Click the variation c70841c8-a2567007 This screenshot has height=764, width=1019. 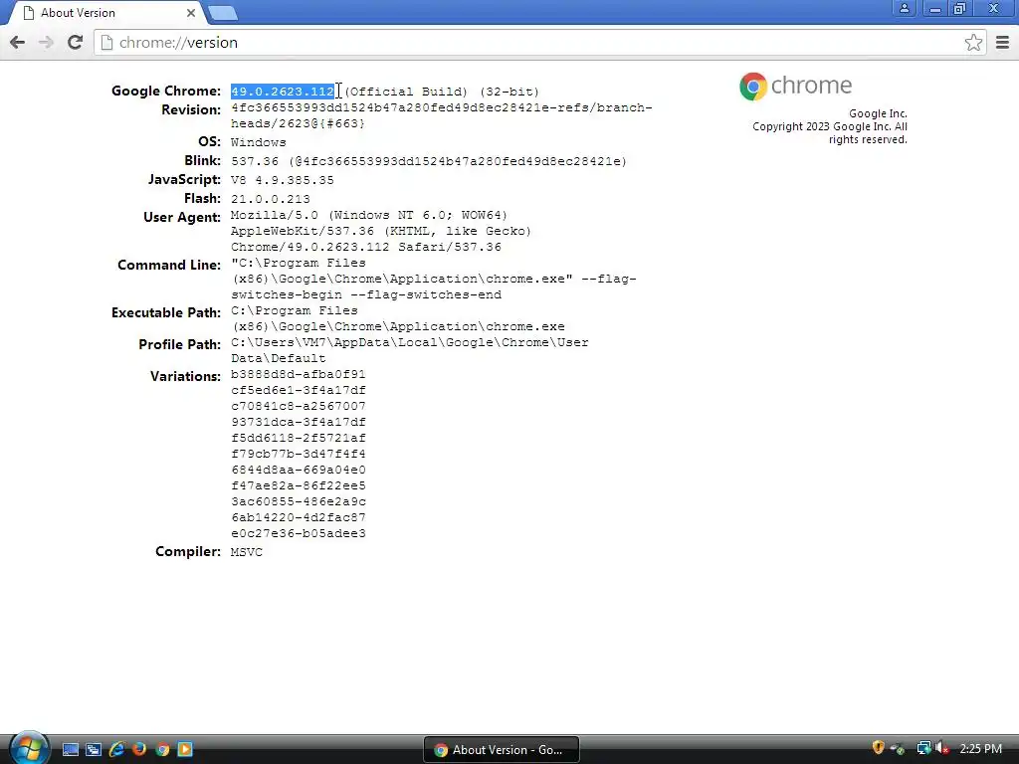[x=299, y=407]
